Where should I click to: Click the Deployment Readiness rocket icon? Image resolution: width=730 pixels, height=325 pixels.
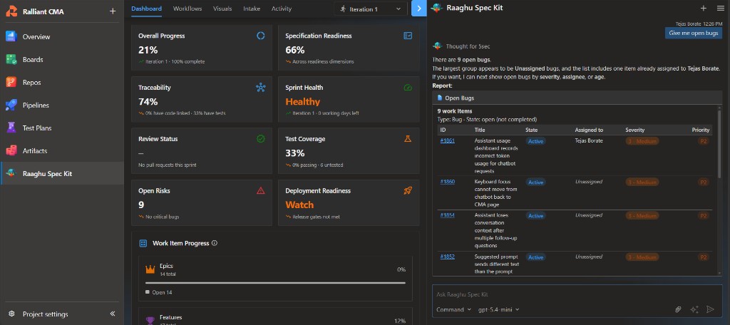(408, 190)
